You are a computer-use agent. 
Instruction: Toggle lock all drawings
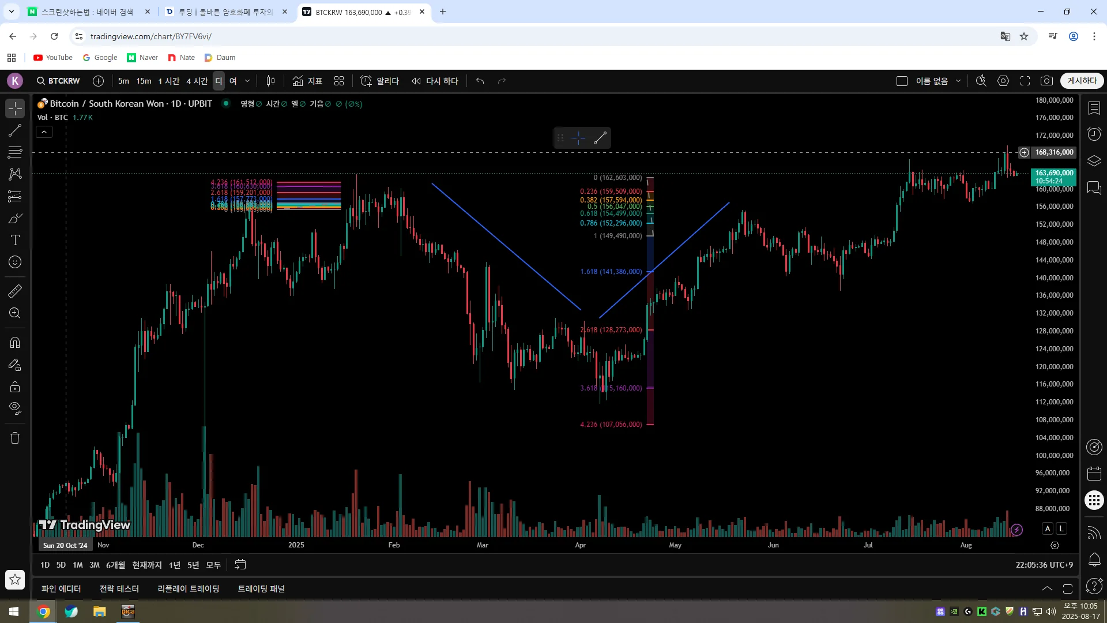15,387
